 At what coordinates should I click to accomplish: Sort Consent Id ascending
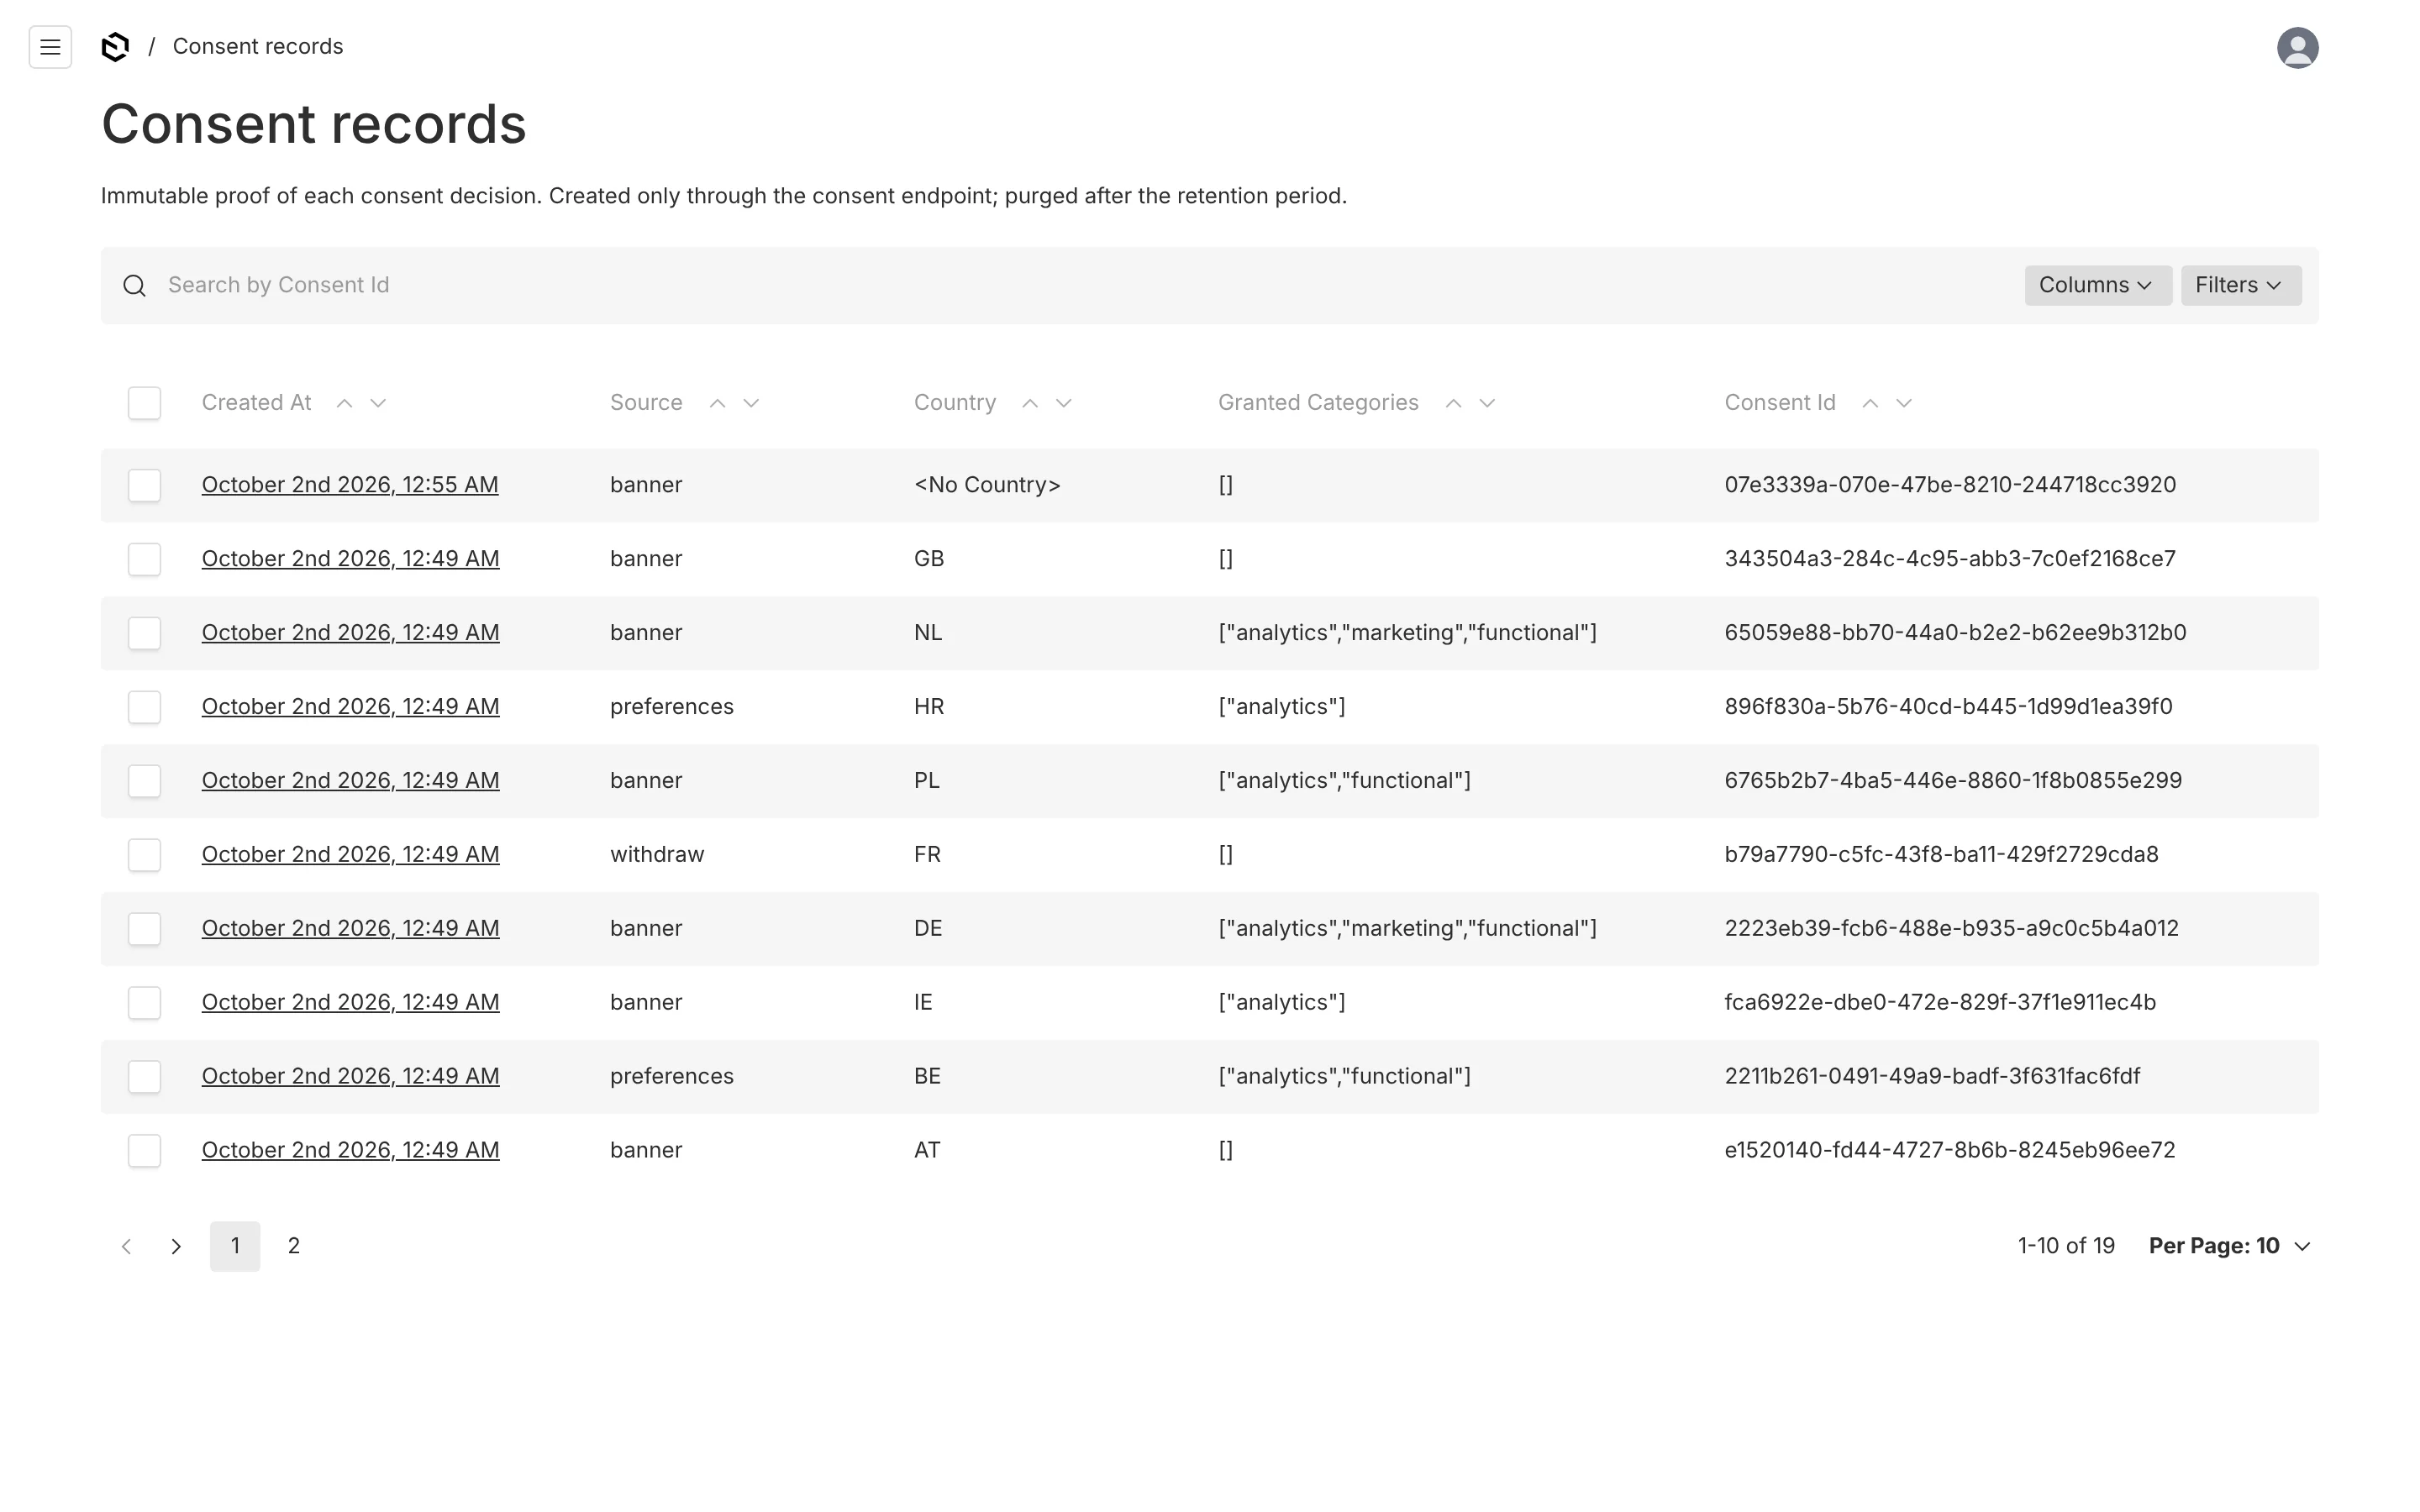[x=1870, y=403]
